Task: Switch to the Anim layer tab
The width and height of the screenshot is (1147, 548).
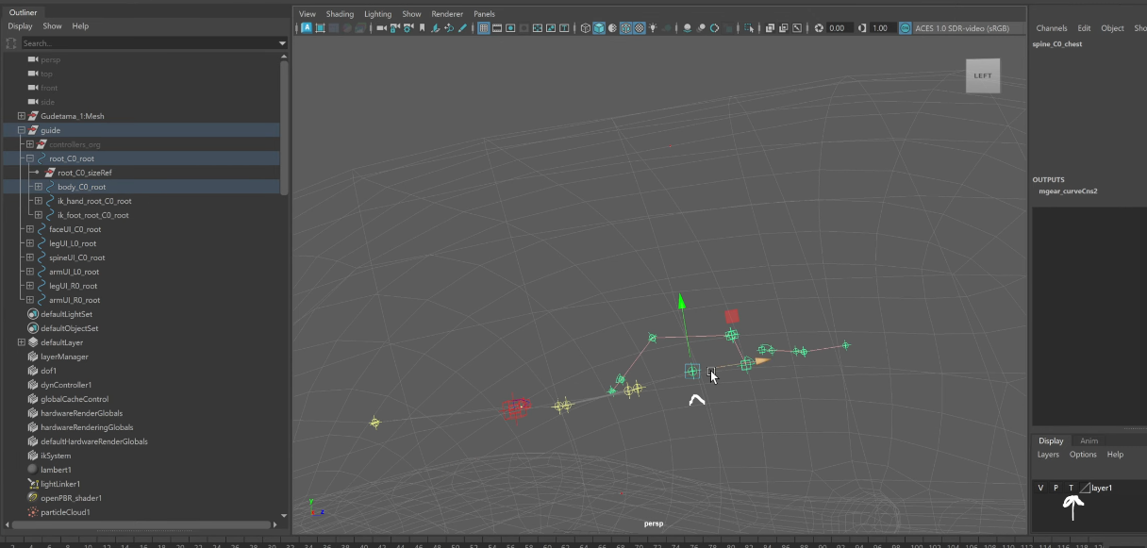Action: click(x=1089, y=440)
